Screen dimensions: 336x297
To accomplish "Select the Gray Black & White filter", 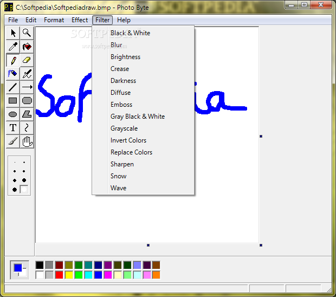I will (143, 117).
